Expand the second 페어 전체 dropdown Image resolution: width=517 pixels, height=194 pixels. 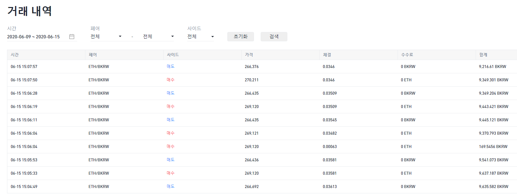(x=159, y=37)
